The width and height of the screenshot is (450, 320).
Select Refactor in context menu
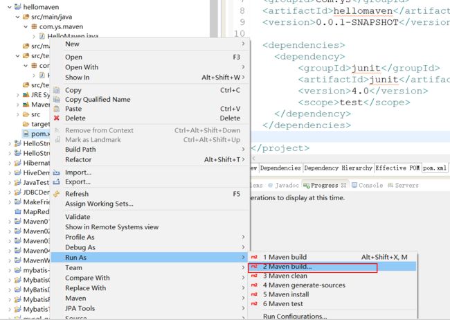click(x=150, y=159)
